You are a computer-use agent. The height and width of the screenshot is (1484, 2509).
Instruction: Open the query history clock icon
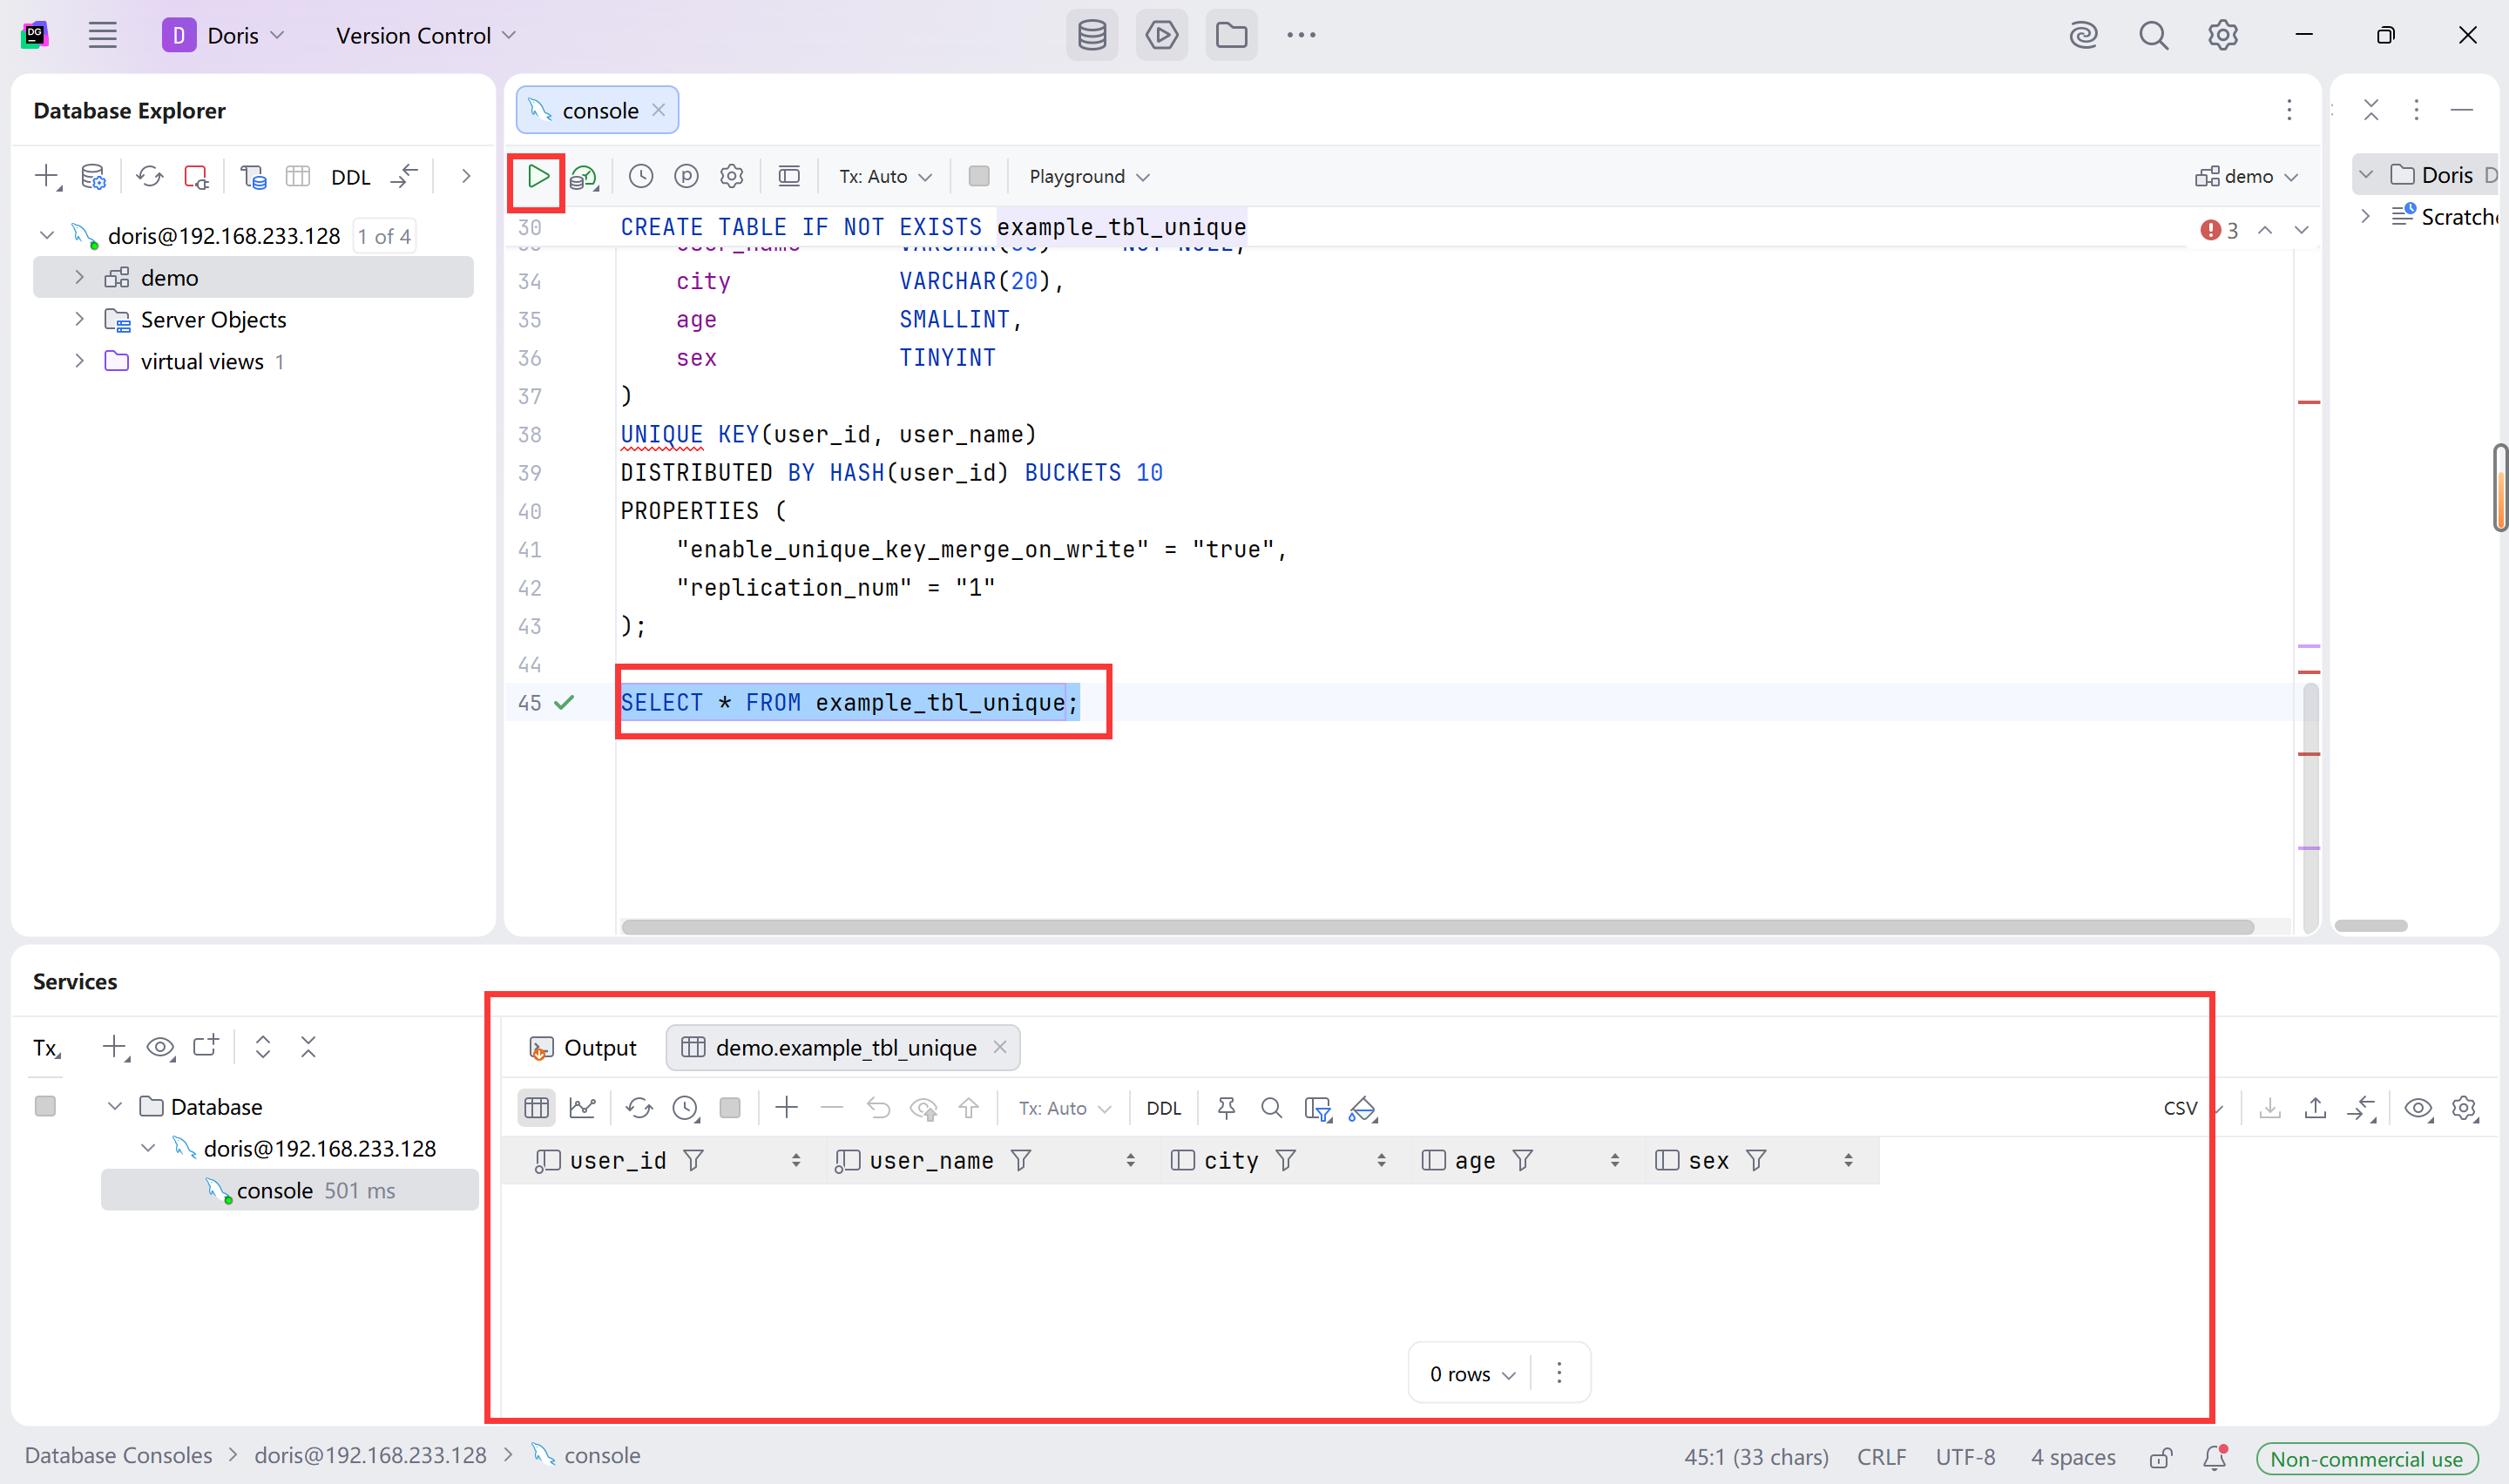point(641,177)
